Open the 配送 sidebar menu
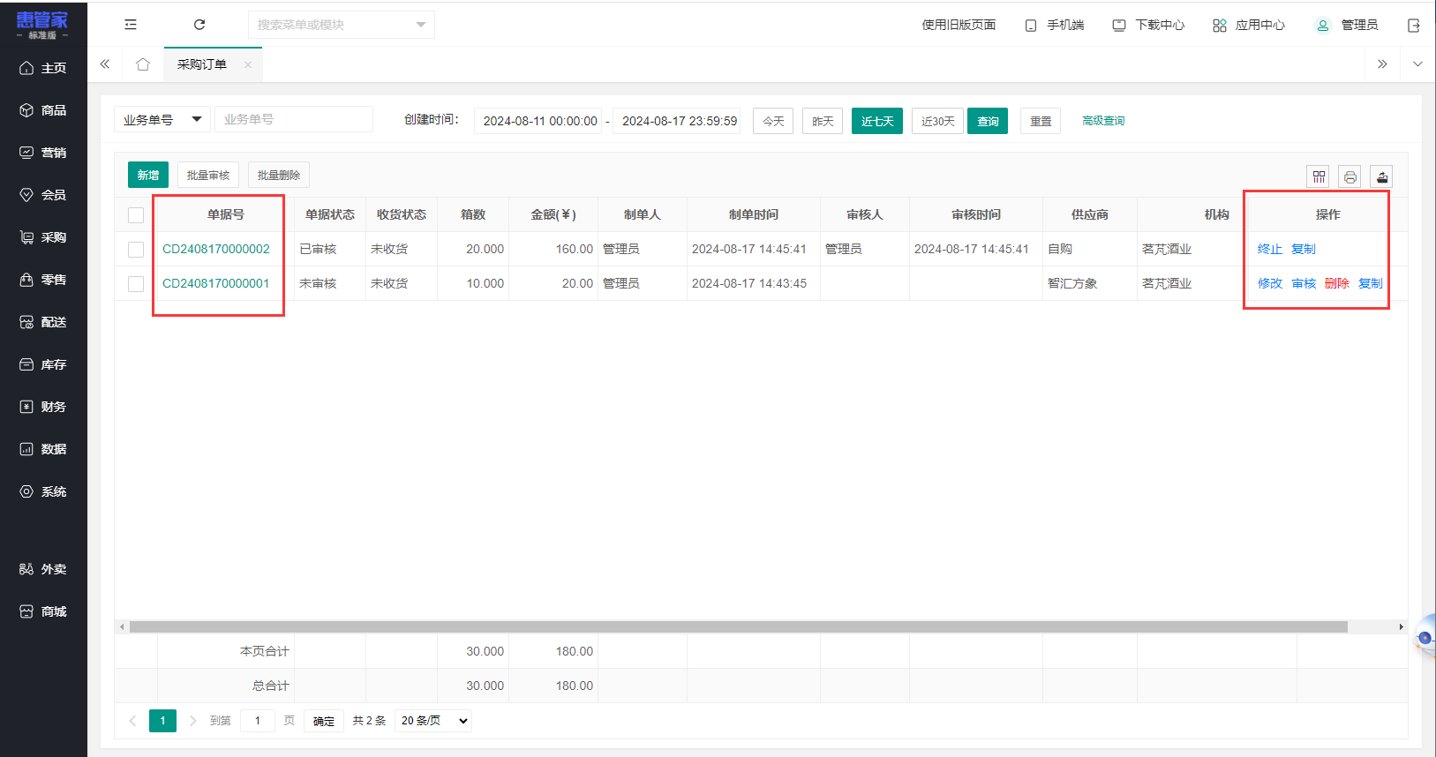This screenshot has width=1436, height=757. click(x=43, y=322)
